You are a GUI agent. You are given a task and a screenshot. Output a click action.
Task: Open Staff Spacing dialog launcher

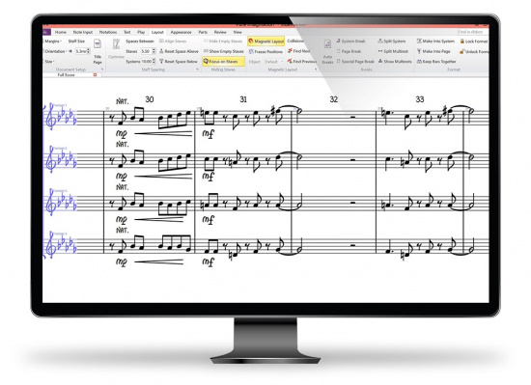click(197, 69)
